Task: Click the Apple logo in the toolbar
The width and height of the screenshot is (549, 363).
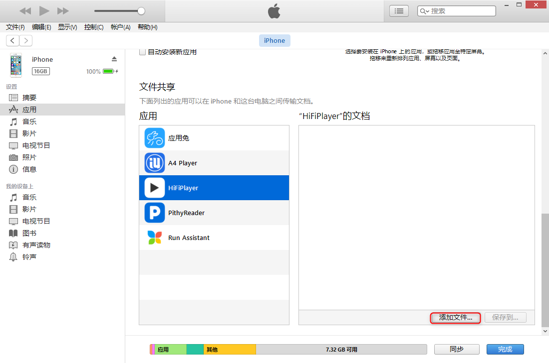Action: 274,11
